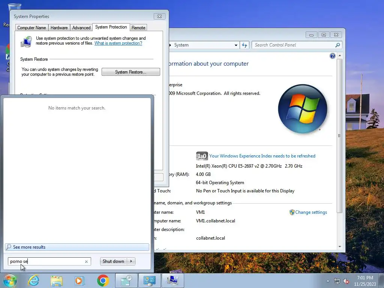
Task: Open the clock showing 7:01 PM
Action: (x=365, y=281)
